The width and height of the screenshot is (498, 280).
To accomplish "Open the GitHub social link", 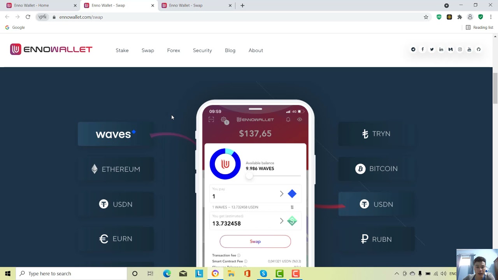I will point(479,49).
